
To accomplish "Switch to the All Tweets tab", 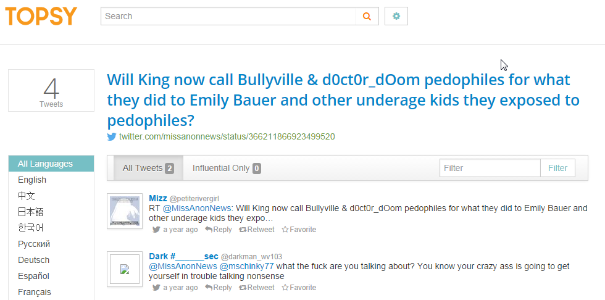I will click(148, 168).
